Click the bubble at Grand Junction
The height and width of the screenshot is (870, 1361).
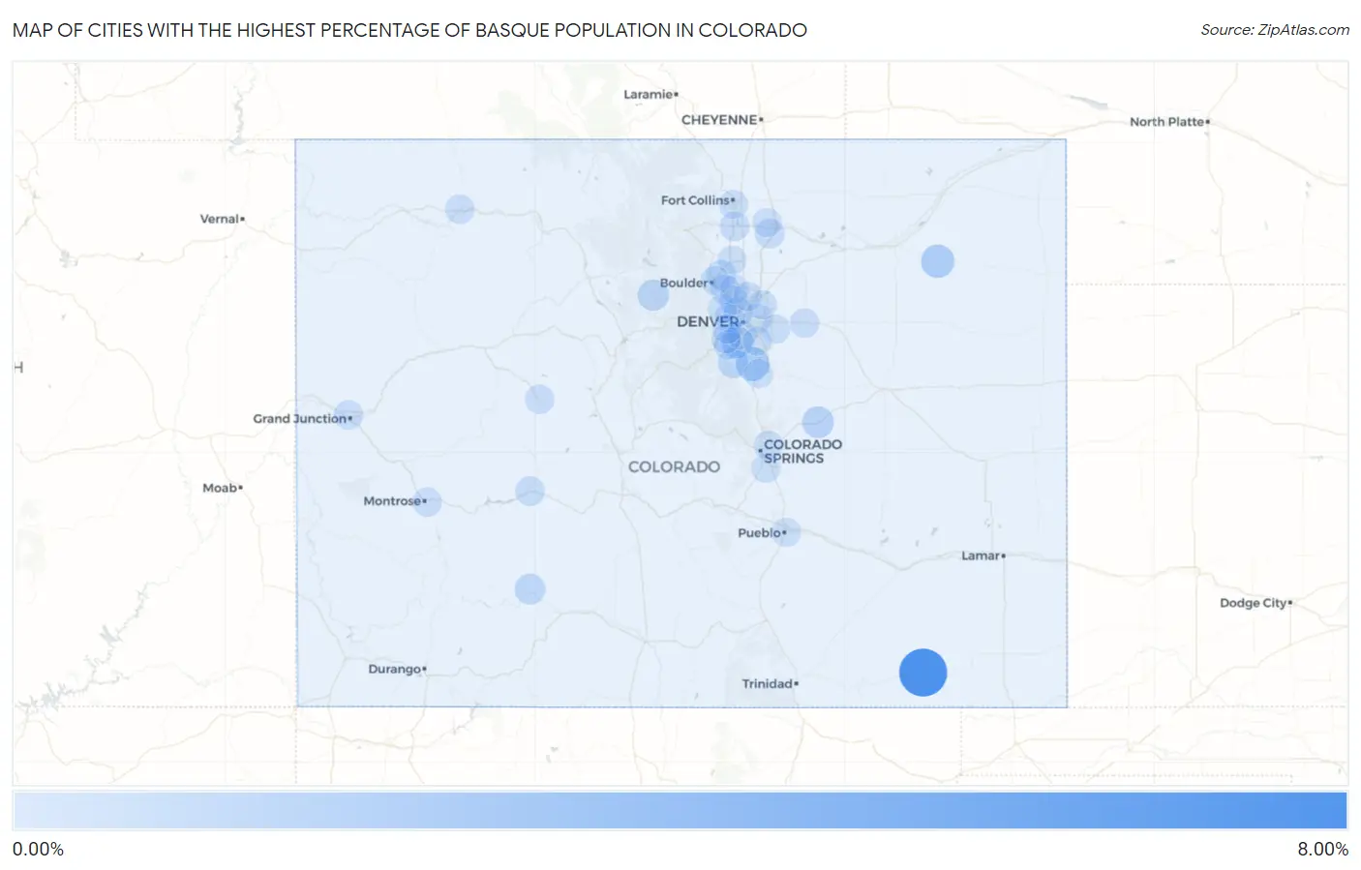348,415
